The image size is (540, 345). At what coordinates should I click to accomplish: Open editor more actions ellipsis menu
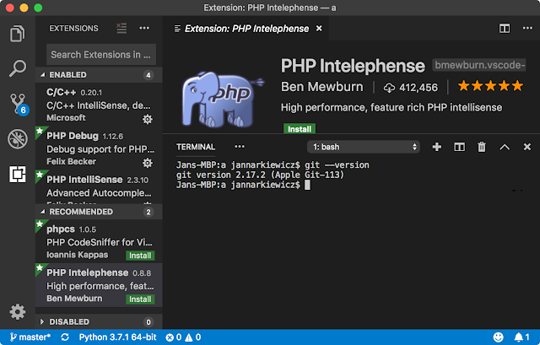[x=527, y=28]
